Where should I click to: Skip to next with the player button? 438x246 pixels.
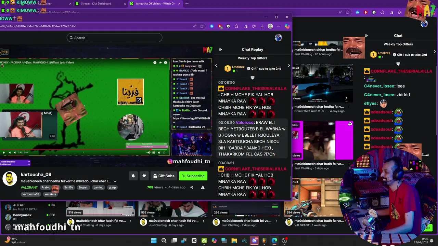(x=10, y=152)
